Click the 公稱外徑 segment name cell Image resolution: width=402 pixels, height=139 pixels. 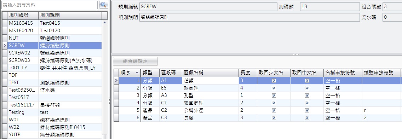click(210, 110)
